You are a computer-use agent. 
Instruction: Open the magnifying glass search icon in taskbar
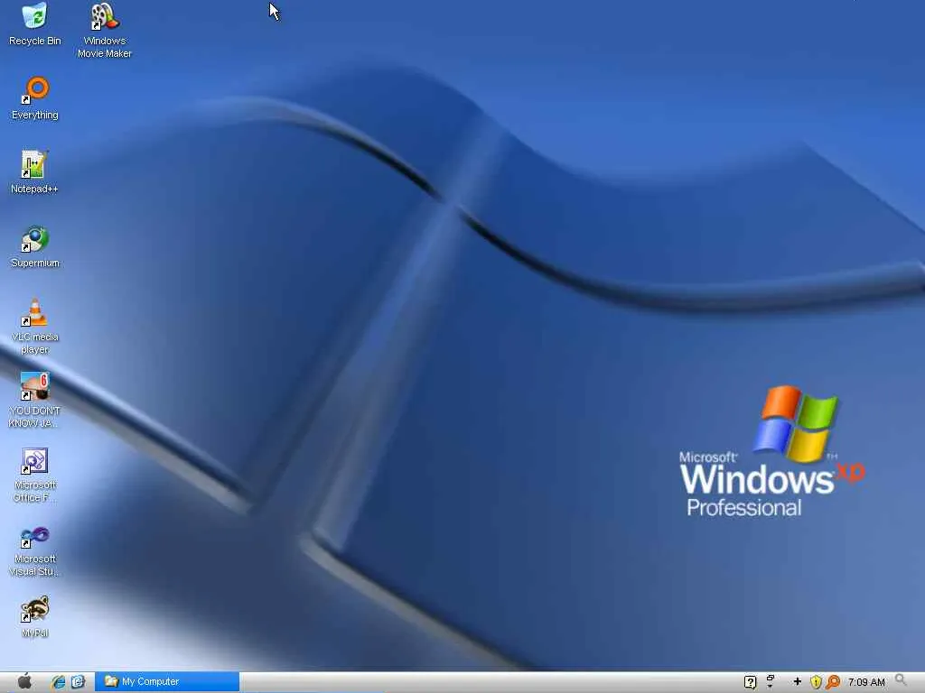point(901,681)
